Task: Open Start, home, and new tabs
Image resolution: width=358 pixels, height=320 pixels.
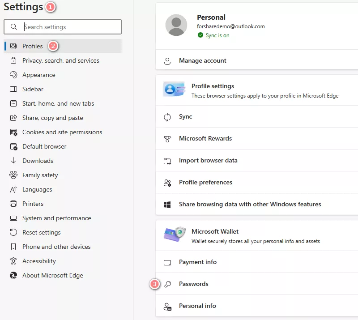Action: coord(63,103)
